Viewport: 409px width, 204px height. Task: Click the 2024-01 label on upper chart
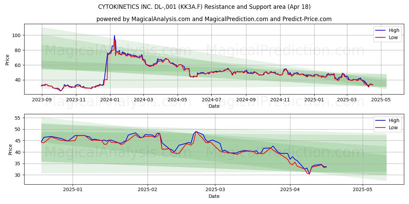point(110,100)
